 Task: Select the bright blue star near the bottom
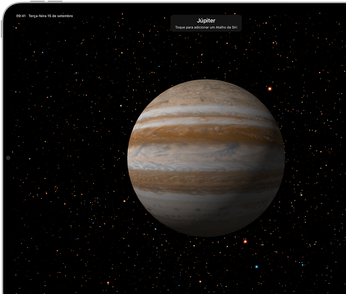click(x=257, y=267)
